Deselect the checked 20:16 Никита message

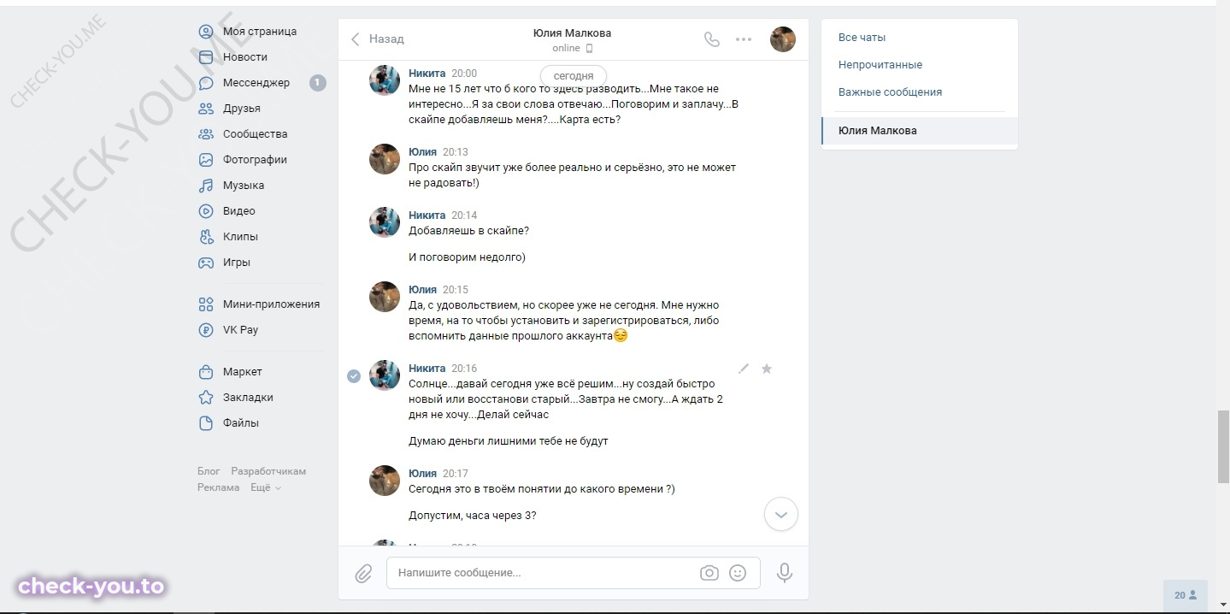click(354, 376)
